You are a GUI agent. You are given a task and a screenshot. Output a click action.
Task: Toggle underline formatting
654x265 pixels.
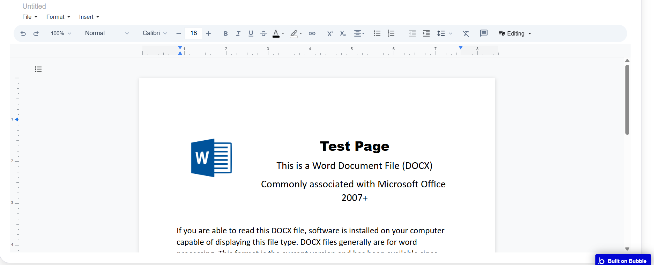251,33
